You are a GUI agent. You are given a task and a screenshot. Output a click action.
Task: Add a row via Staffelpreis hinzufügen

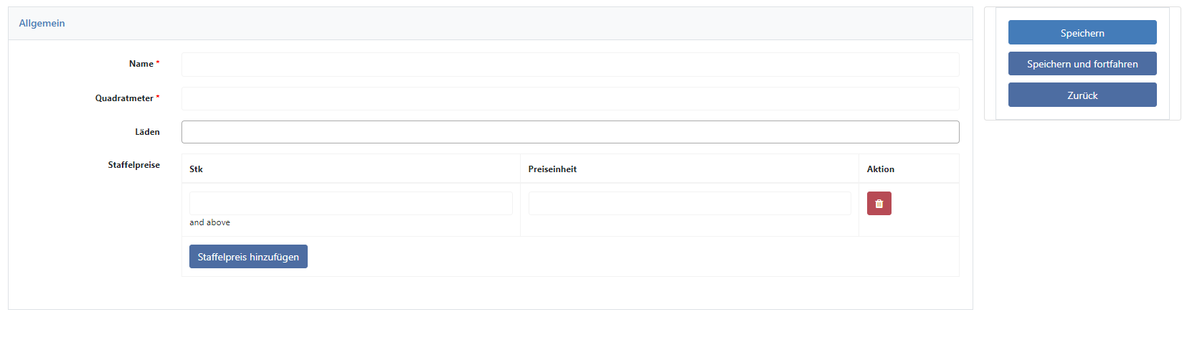point(248,257)
